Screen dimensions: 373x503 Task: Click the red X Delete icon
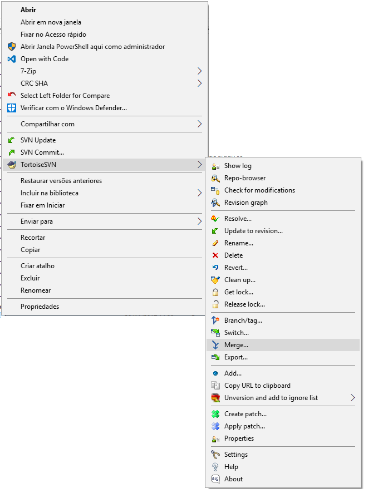[215, 255]
